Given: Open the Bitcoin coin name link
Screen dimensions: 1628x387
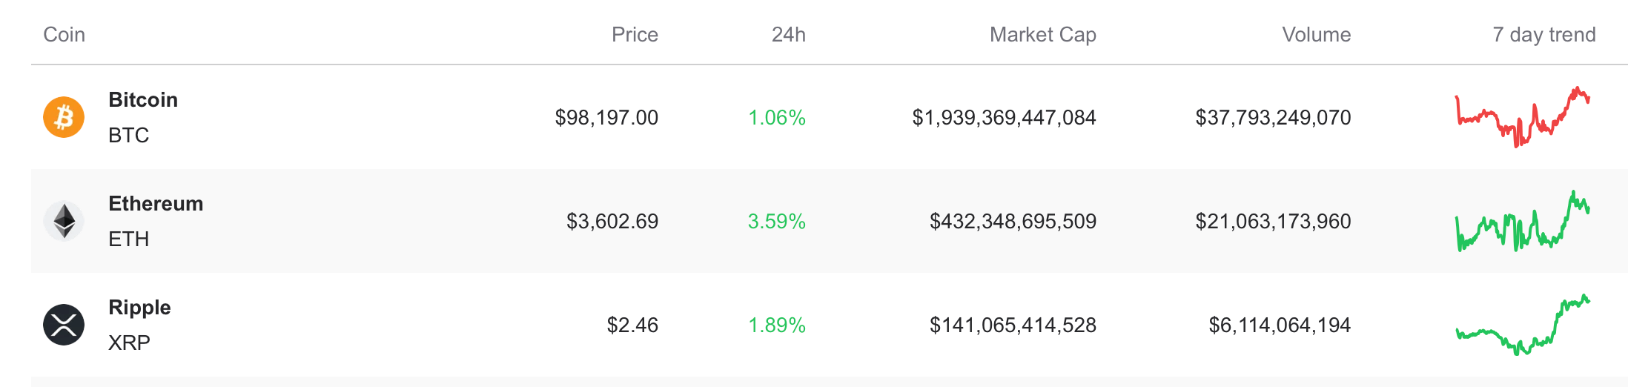Looking at the screenshot, I should coord(143,100).
